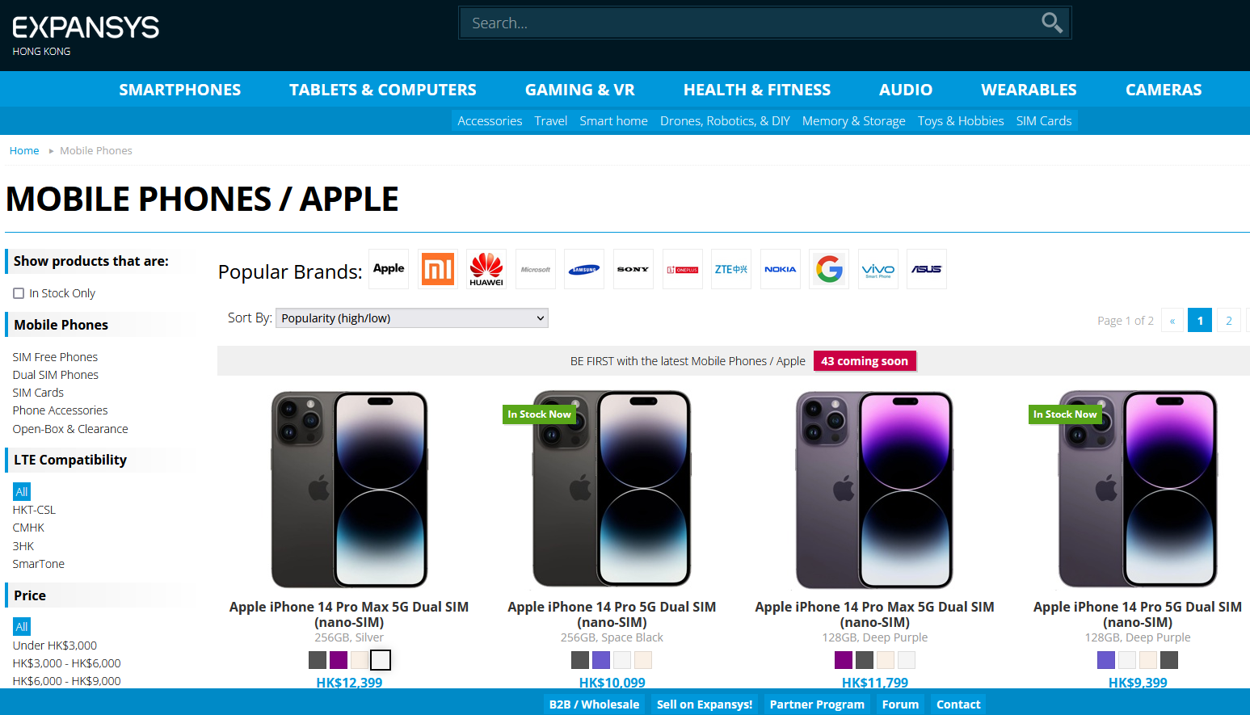Go to previous page with the « arrow
1250x715 pixels.
(1172, 321)
